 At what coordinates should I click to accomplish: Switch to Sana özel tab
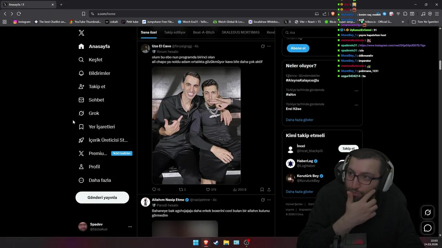pos(149,32)
